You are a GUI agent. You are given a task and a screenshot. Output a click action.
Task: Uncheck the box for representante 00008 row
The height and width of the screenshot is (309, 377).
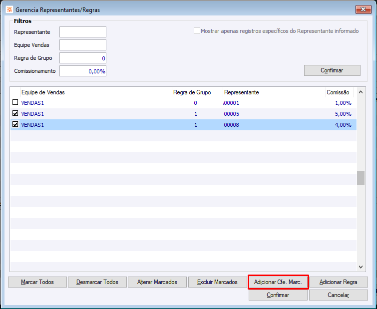(x=15, y=124)
